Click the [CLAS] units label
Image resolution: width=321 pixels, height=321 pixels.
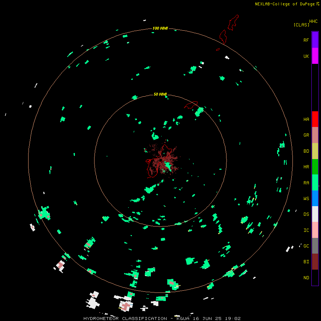pyautogui.click(x=301, y=25)
